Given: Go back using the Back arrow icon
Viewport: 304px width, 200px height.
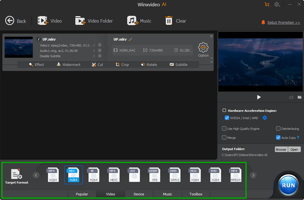Looking at the screenshot, I should (10, 21).
